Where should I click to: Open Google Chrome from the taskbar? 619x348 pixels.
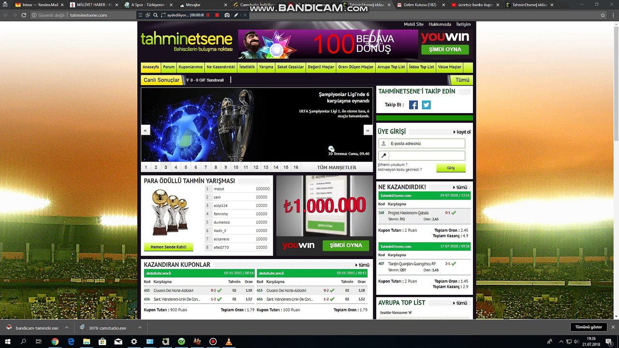[x=55, y=342]
